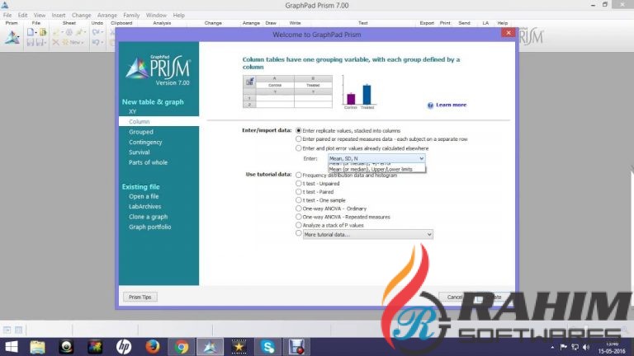Click LabArchives under Existing file
Viewport: 634px width, 356px height.
[144, 206]
